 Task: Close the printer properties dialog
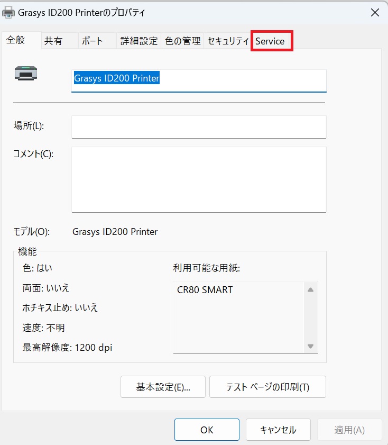[375, 13]
